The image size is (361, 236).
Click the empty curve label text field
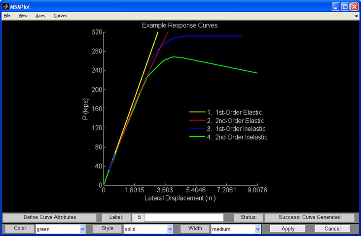click(184, 217)
